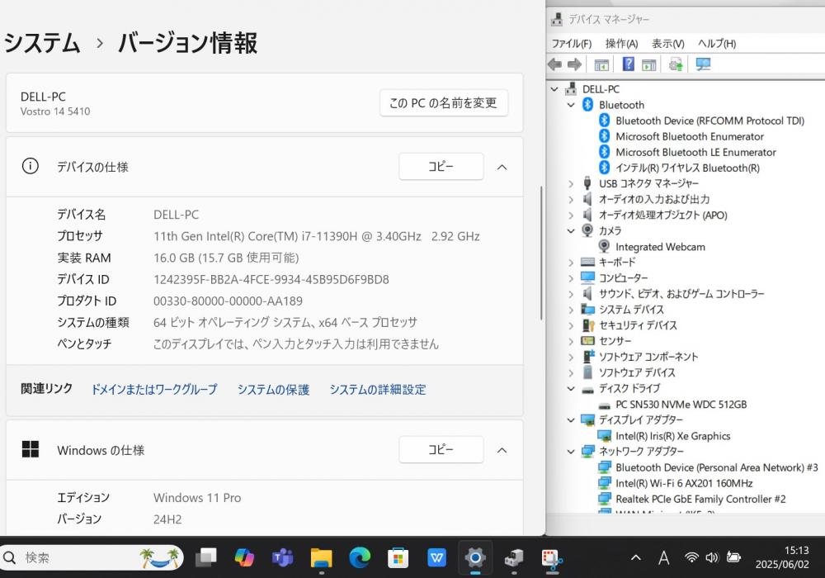825x578 pixels.
Task: Click the Forward arrow in Device Manager toolbar
Action: point(574,64)
